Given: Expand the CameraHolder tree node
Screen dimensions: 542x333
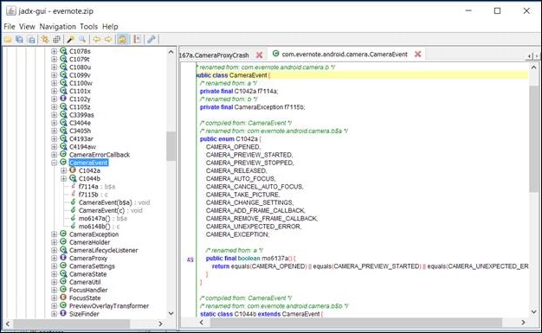Looking at the screenshot, I should (x=55, y=242).
